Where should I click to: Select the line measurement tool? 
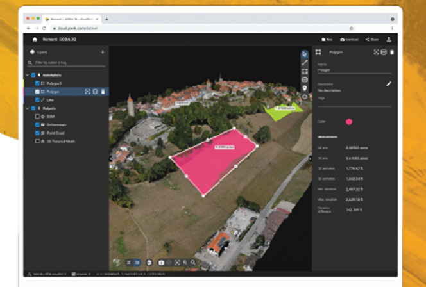pyautogui.click(x=305, y=62)
